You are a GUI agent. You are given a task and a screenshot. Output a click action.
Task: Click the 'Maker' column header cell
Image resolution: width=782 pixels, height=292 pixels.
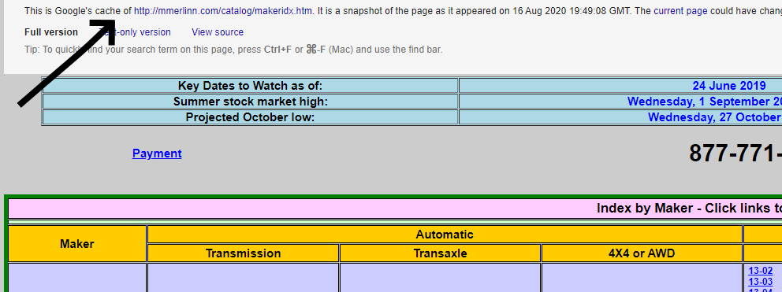point(77,244)
